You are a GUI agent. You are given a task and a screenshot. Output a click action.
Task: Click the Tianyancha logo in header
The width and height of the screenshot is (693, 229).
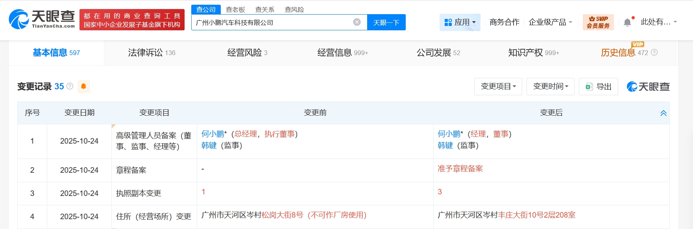click(42, 19)
